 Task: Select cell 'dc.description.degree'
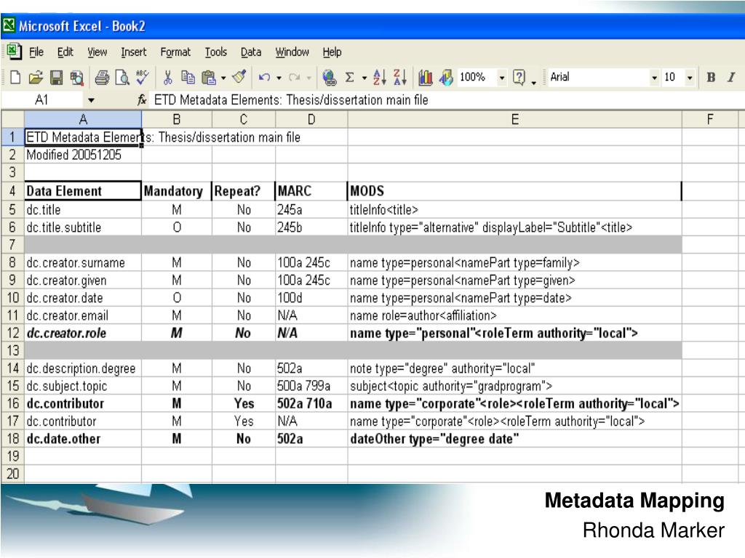pyautogui.click(x=83, y=368)
